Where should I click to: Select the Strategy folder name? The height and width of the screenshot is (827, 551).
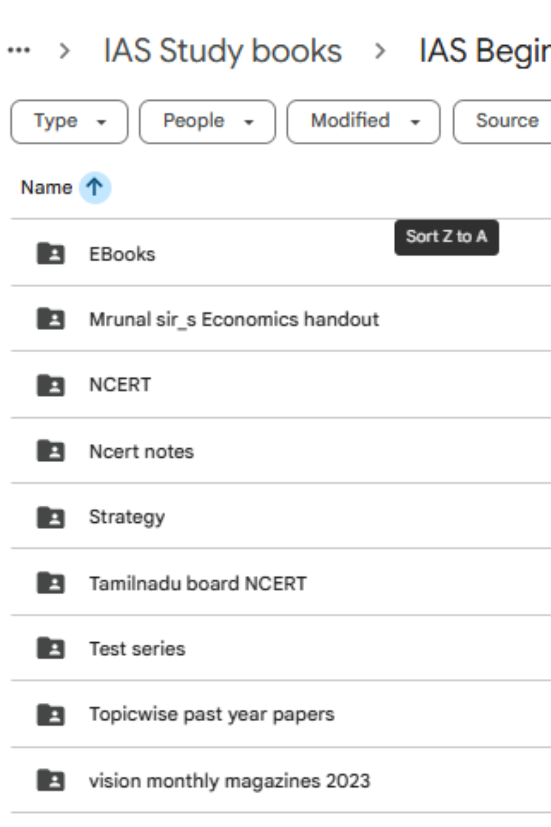127,517
